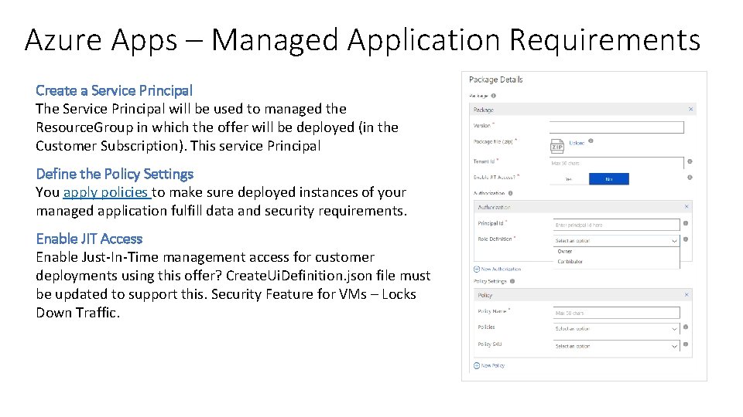Click the info icon beside Policies dropdown
743x417 pixels.
point(686,327)
